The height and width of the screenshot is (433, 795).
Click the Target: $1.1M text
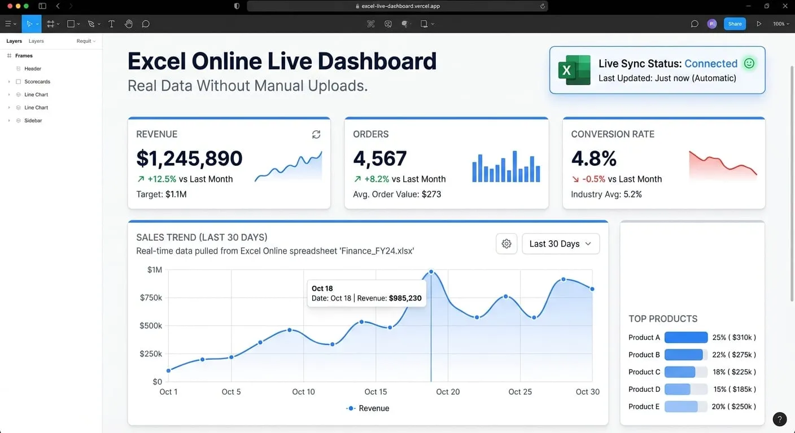tap(161, 194)
